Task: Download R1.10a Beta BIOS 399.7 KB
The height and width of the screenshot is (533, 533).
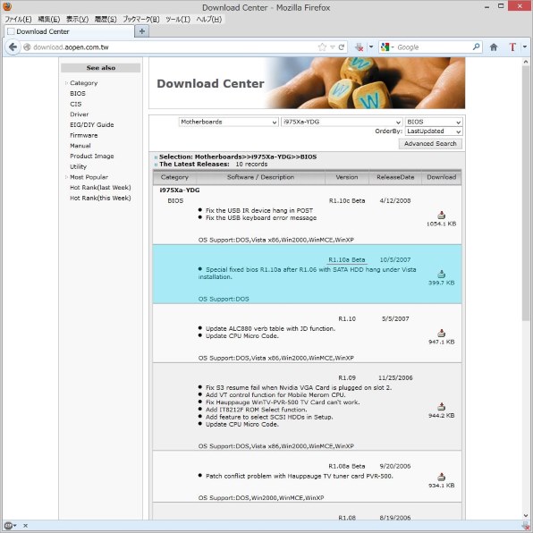Action: point(441,274)
